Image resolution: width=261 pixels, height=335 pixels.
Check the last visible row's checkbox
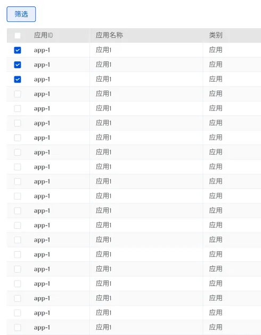point(18,328)
